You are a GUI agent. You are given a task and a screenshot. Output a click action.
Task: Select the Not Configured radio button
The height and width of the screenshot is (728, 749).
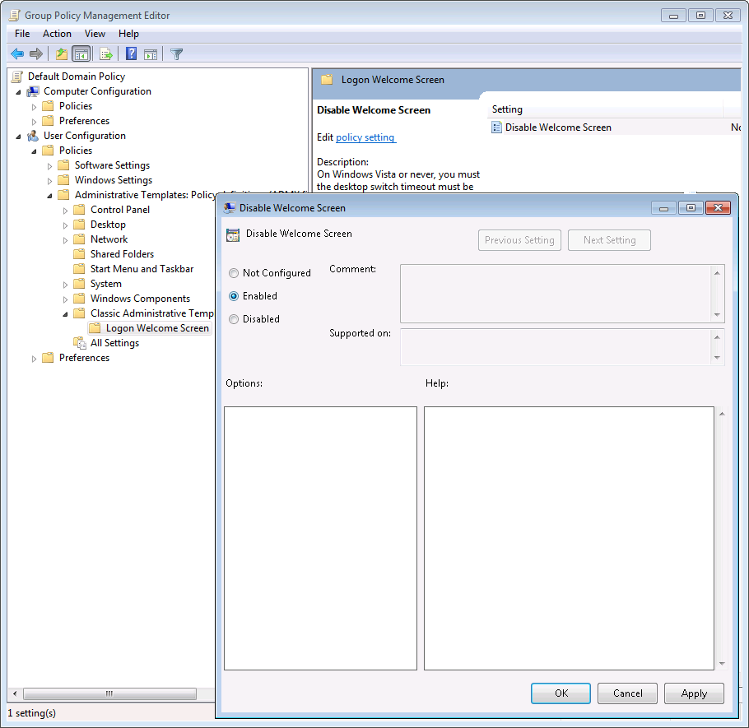[x=235, y=273]
